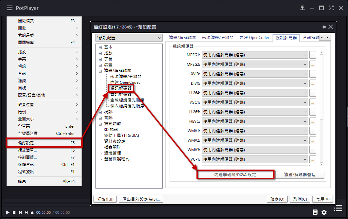Screen dimensions: 348x219
Task: Open the chapter/bookmark list icon near gear
Action: tap(315, 212)
